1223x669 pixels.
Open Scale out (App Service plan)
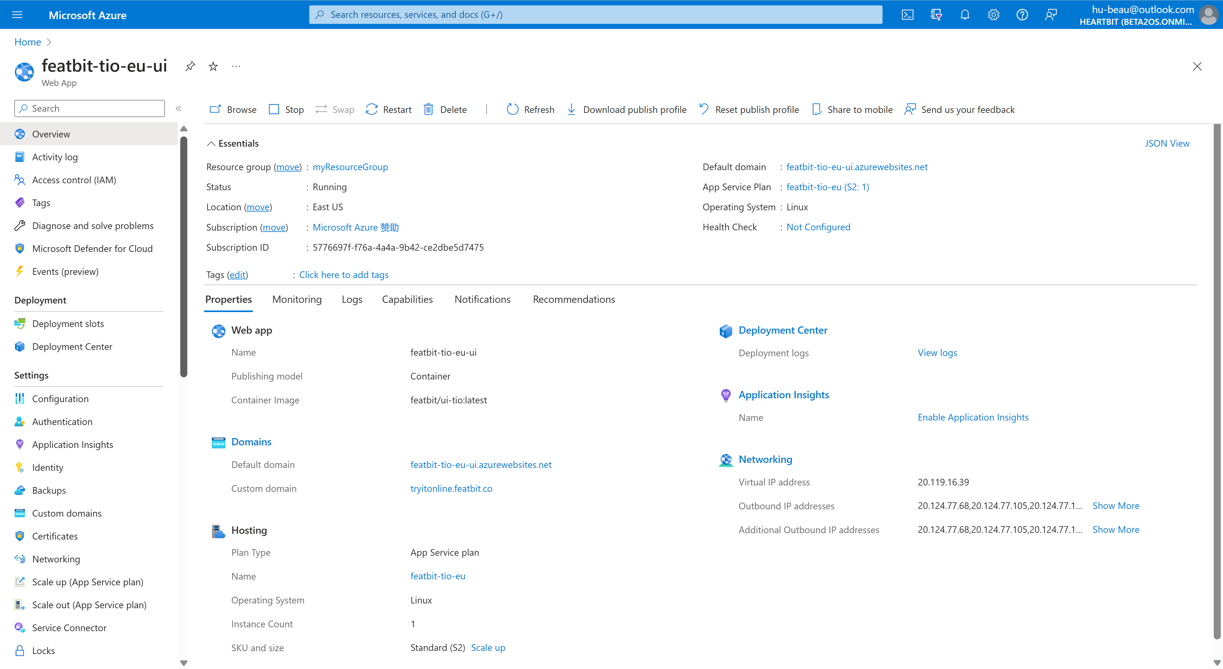point(89,605)
